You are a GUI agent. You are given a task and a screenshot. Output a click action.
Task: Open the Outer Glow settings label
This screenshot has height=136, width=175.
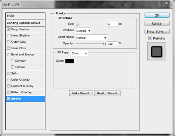pos(19,42)
